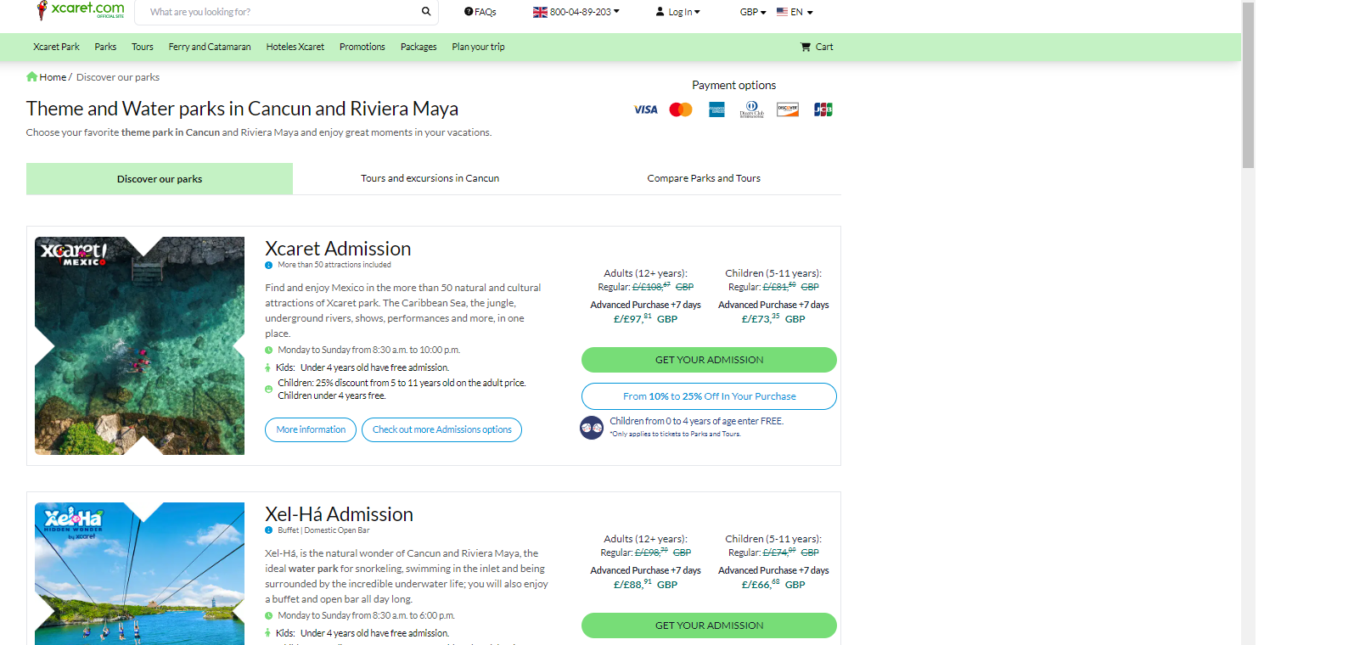
Task: Open the Tours menu item
Action: tap(143, 48)
